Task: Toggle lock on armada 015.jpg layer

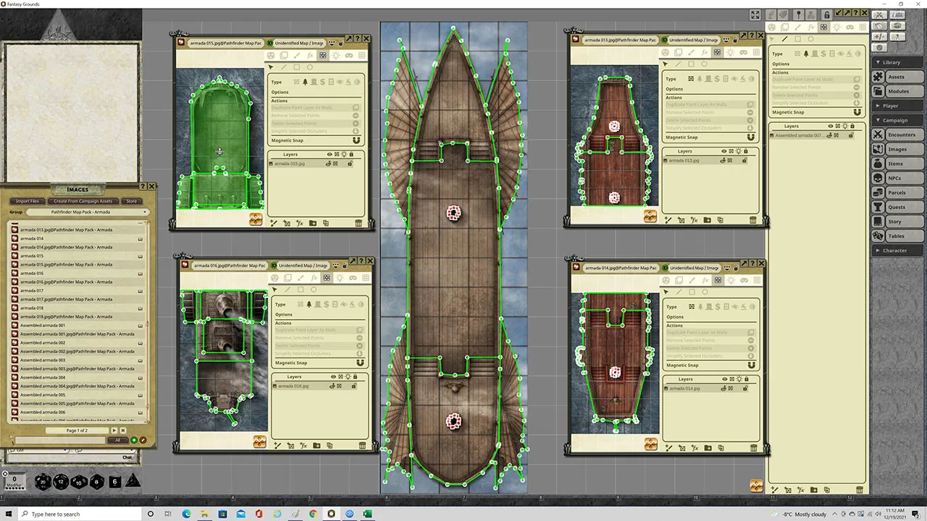Action: pyautogui.click(x=350, y=164)
